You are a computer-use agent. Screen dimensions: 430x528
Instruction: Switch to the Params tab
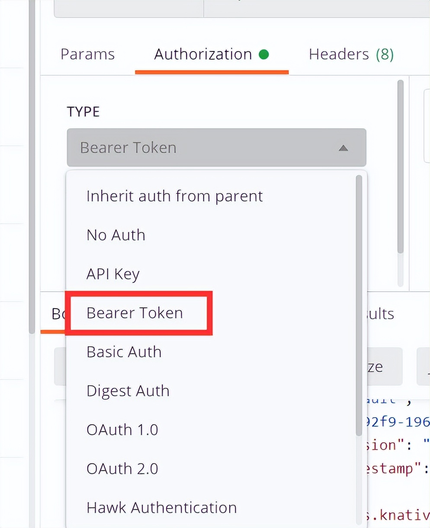[87, 55]
